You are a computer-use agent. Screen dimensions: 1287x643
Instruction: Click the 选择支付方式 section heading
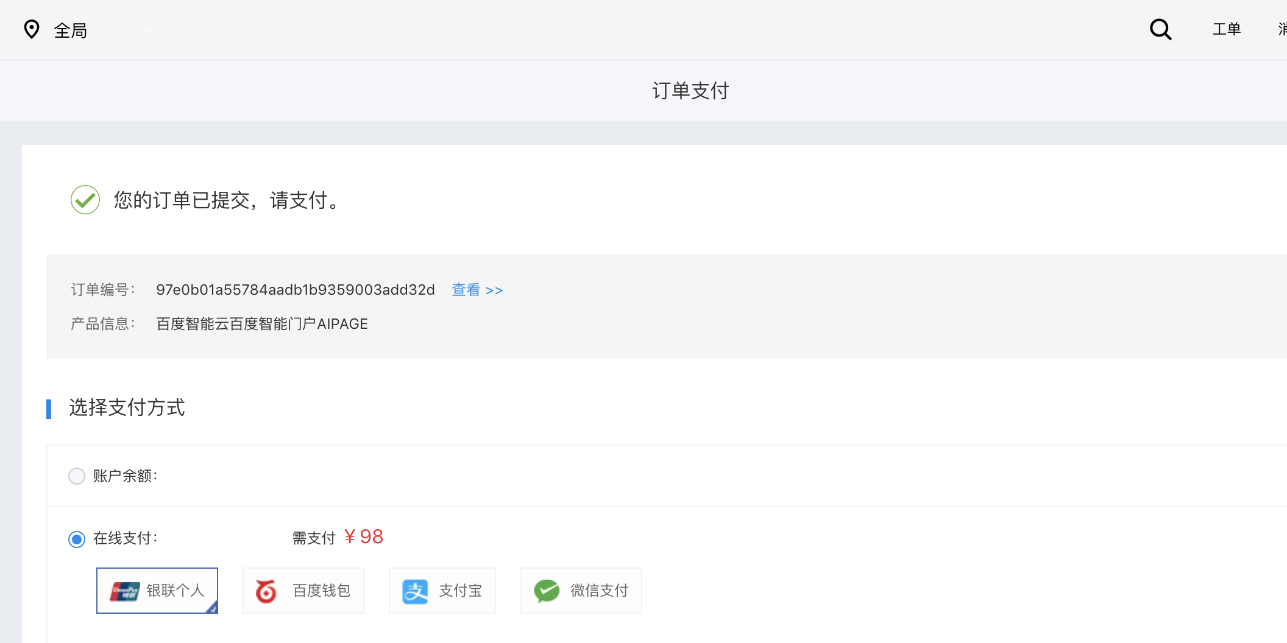click(x=127, y=407)
